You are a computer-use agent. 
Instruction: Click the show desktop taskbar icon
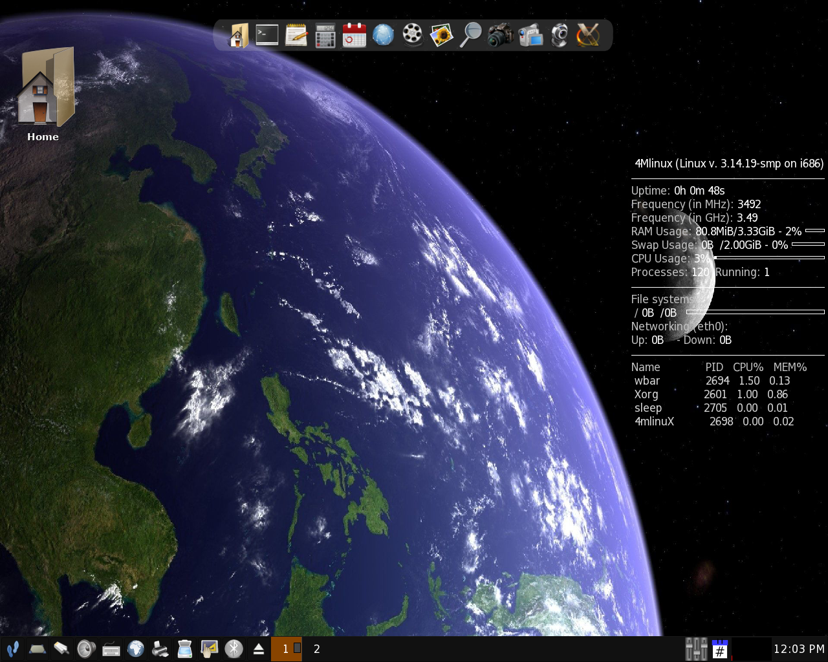(x=37, y=648)
